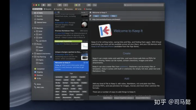The width and height of the screenshot is (196, 110).
Task: Click the Add Files... button
Action: (108, 98)
